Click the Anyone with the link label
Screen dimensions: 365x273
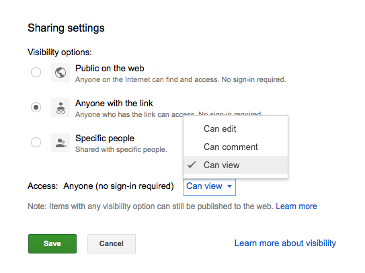114,103
